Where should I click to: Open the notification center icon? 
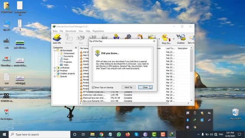point(239,135)
